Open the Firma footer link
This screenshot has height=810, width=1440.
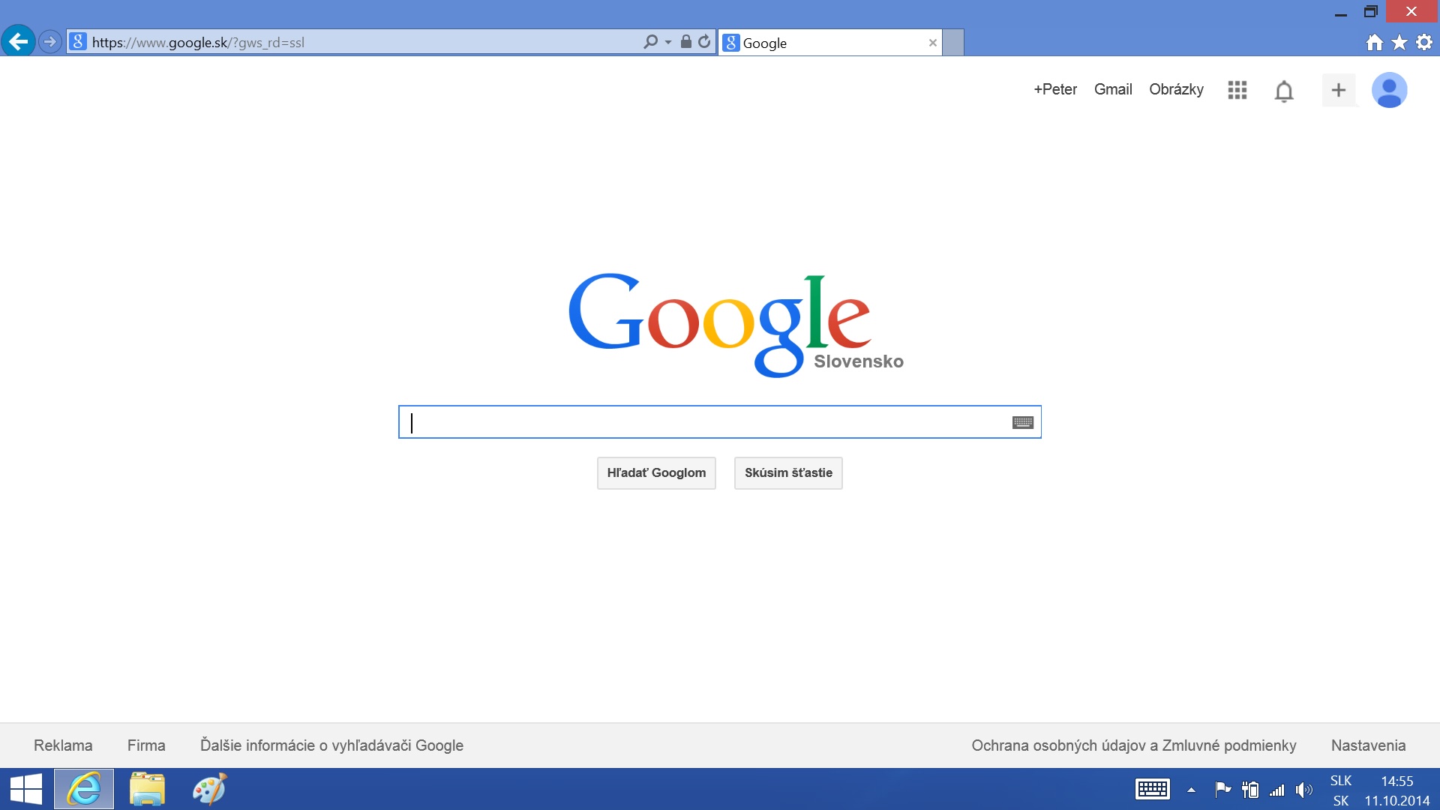(x=146, y=745)
